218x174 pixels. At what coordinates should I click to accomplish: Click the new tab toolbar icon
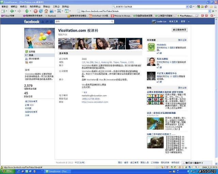pos(3,11)
